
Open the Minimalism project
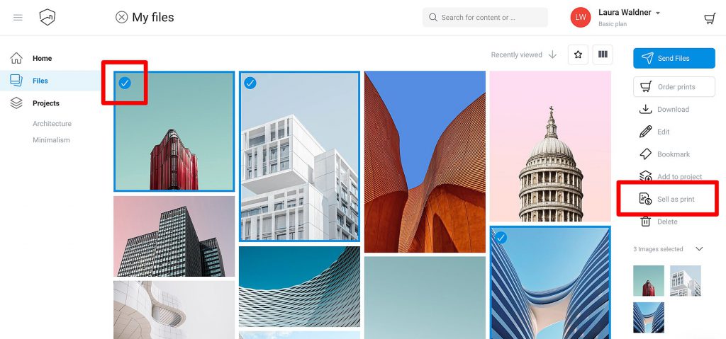click(51, 139)
